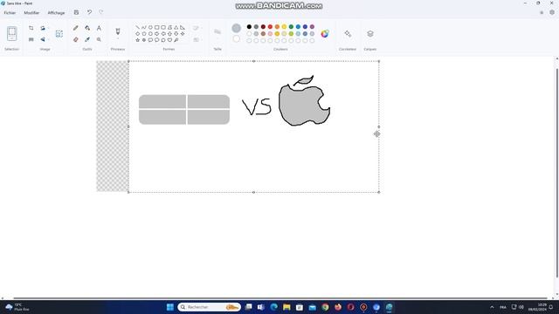Viewport: 559px width, 314px height.
Task: Select the Eraser tool
Action: 76,39
